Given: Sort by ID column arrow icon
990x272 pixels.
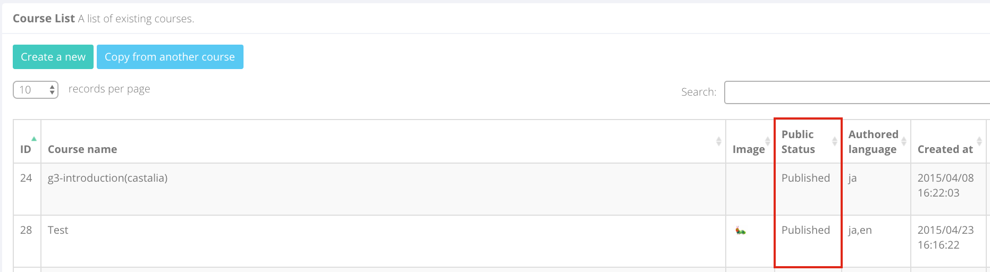Looking at the screenshot, I should click(34, 139).
